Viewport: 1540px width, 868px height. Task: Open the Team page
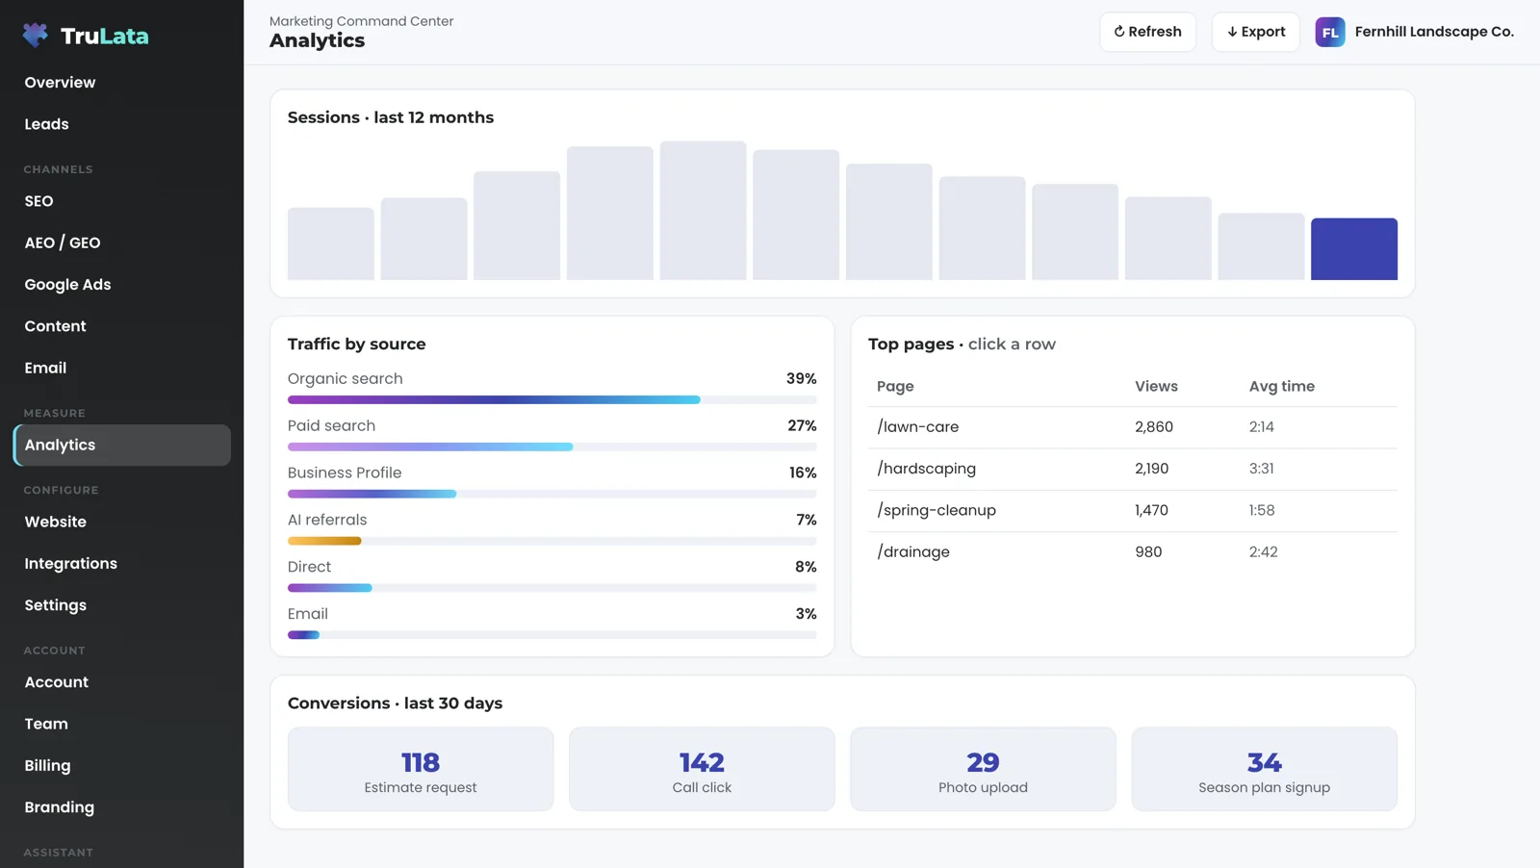click(121, 724)
